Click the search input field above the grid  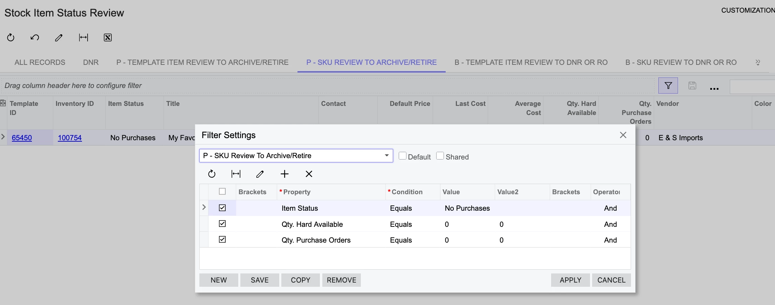point(752,87)
